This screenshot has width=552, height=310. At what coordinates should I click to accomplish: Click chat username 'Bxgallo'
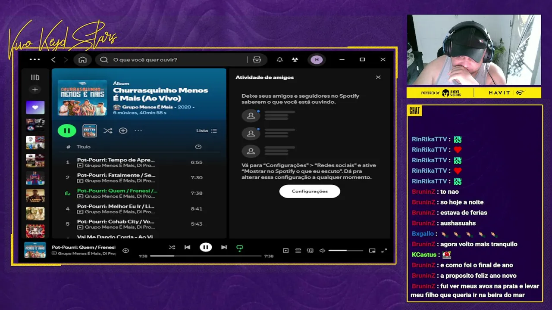(x=423, y=234)
